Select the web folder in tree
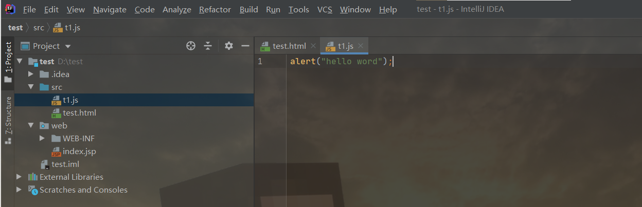The height and width of the screenshot is (207, 642). (x=59, y=125)
